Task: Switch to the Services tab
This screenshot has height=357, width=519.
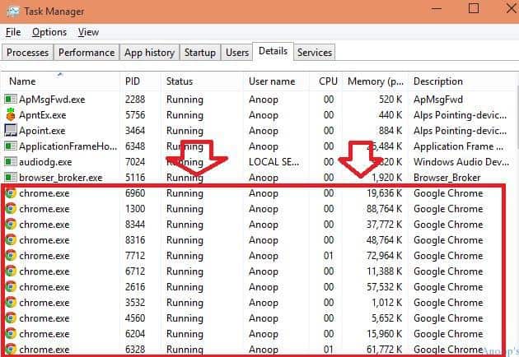Action: (x=315, y=53)
